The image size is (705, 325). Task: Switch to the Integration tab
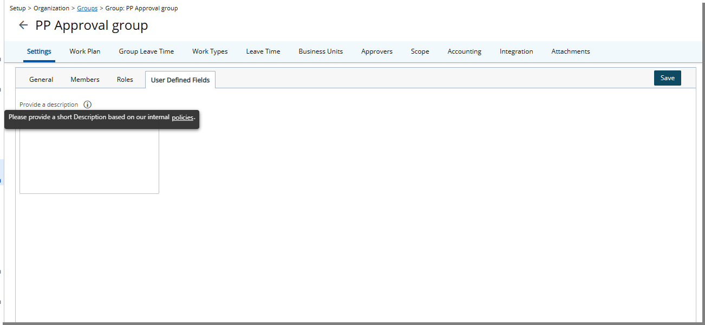click(516, 51)
